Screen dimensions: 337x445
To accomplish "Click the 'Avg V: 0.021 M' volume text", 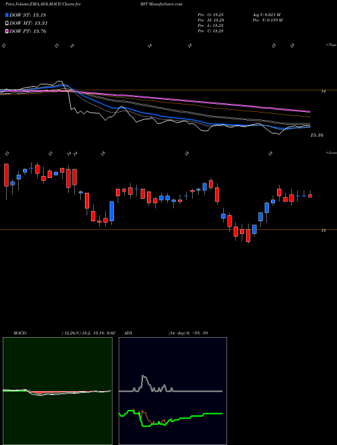I will pyautogui.click(x=266, y=15).
